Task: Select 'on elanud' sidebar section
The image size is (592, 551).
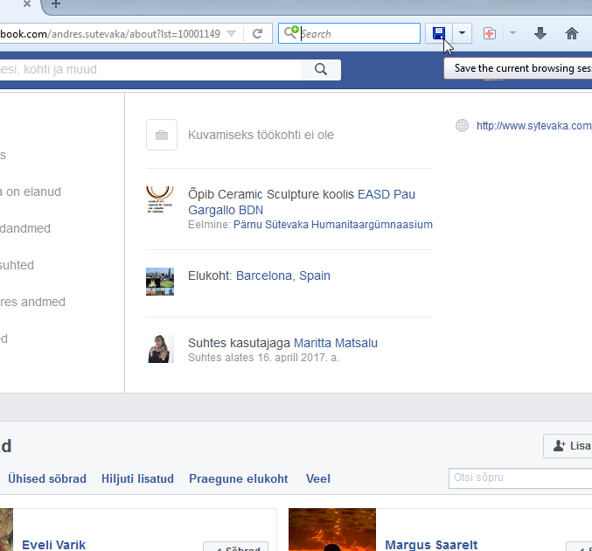Action: pyautogui.click(x=31, y=192)
